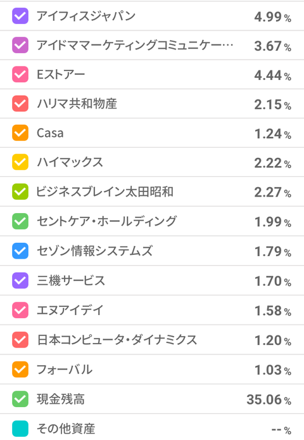Click the teal その他資産 color swatch
Viewport: 304px width, 440px height.
click(x=20, y=429)
